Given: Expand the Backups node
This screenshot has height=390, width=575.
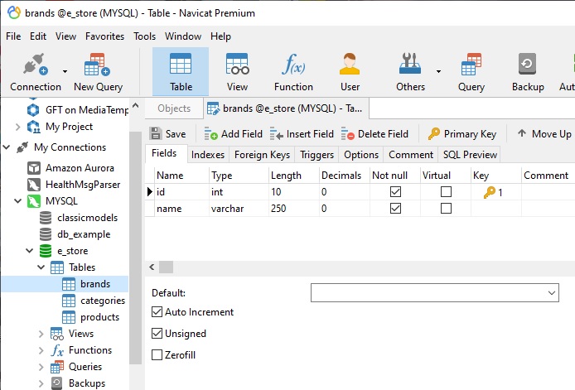Looking at the screenshot, I should [41, 383].
